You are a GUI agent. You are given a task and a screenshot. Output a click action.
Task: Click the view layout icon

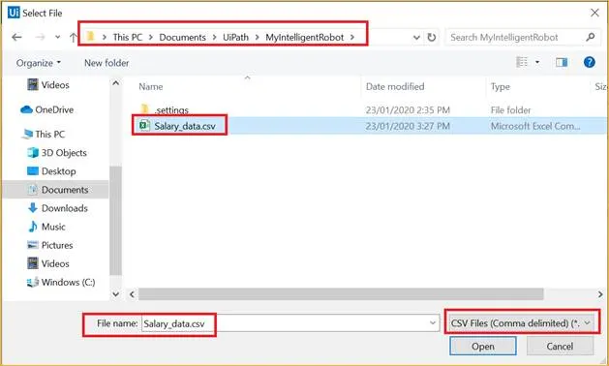[522, 62]
